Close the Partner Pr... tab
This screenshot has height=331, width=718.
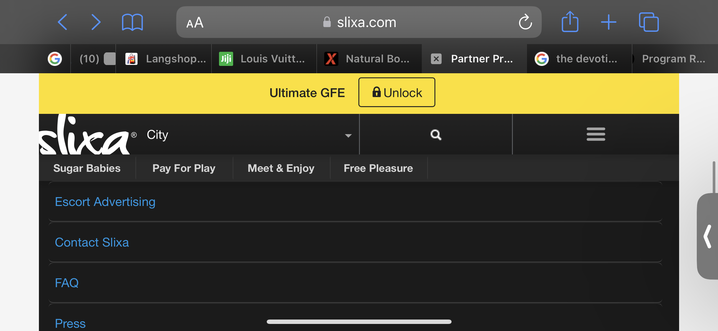[x=436, y=59]
